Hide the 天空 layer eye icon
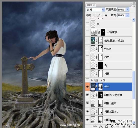 coord(87,87)
